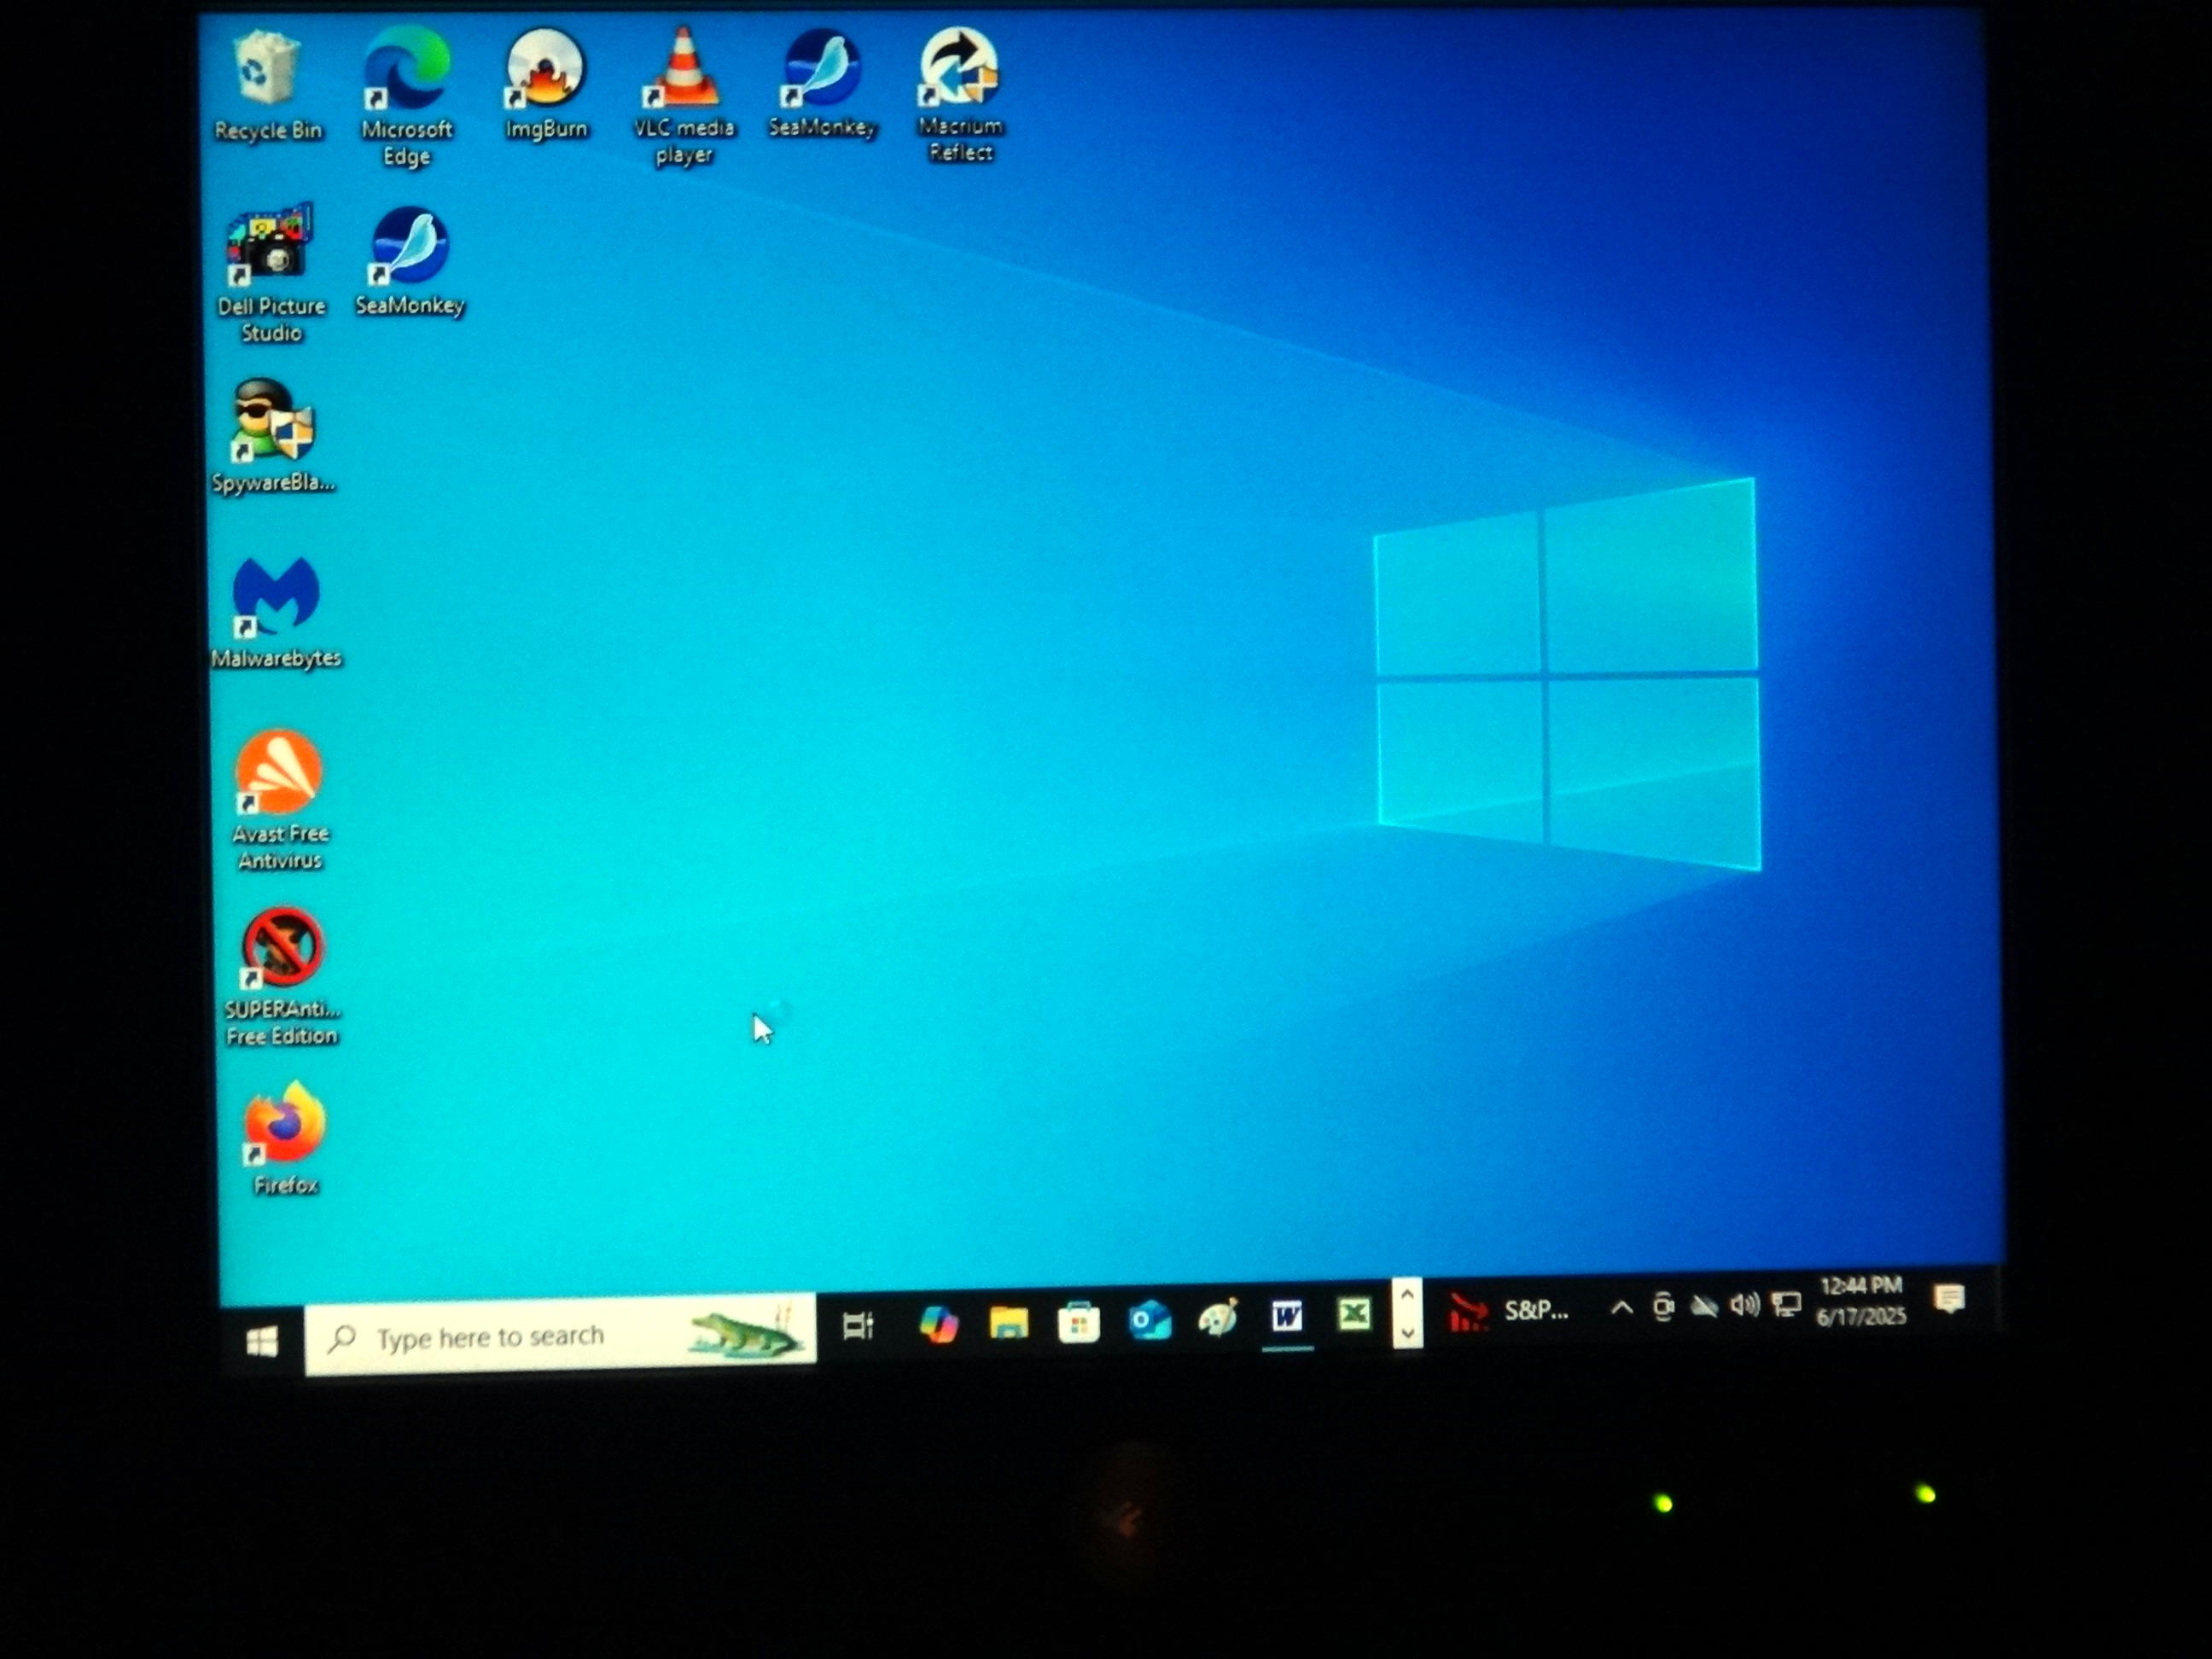Show next row of taskbar icons

point(1407,1332)
